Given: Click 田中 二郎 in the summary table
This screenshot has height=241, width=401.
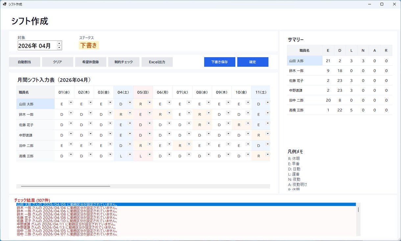Looking at the screenshot, I should 305,100.
